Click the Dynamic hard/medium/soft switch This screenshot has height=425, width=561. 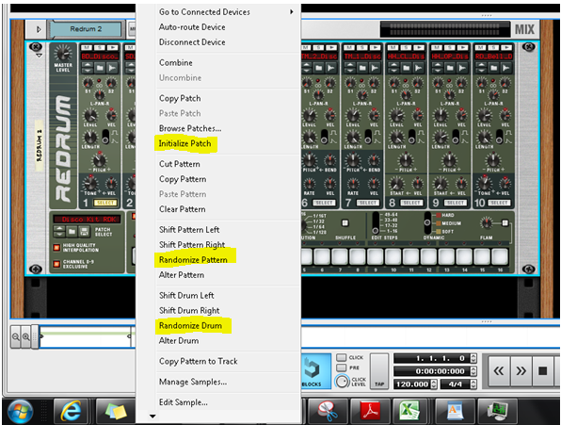pyautogui.click(x=427, y=223)
